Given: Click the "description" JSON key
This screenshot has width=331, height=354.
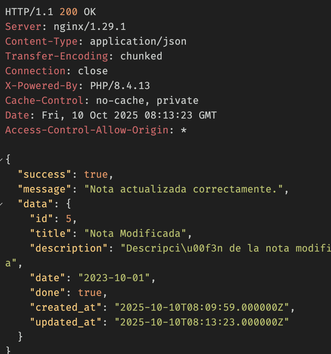Looking at the screenshot, I should (x=68, y=248).
